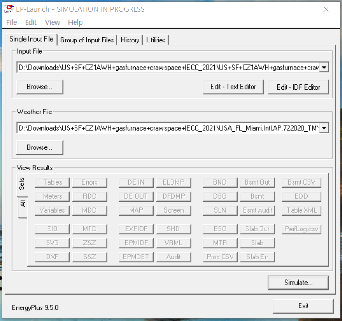
Task: Click the Slab Out button
Action: [257, 229]
